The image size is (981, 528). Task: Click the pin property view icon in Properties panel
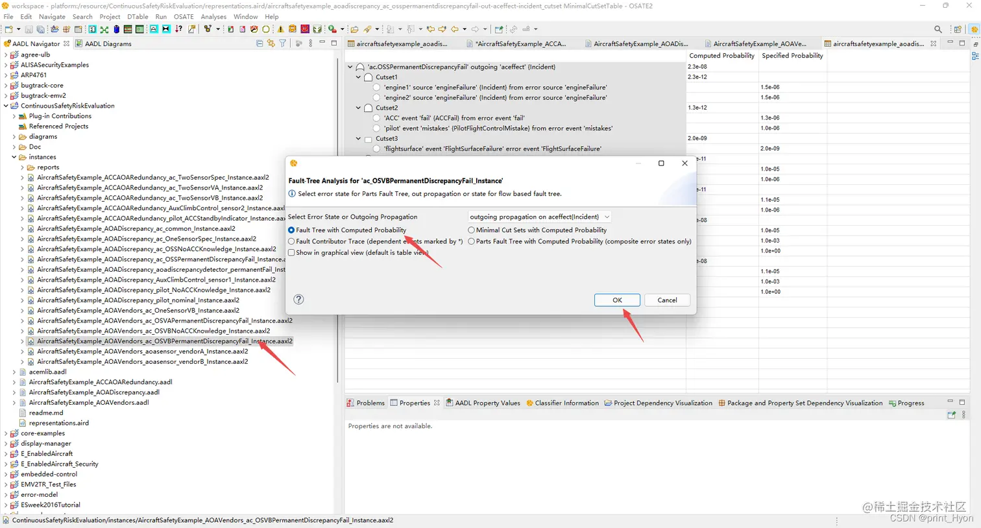click(x=951, y=415)
